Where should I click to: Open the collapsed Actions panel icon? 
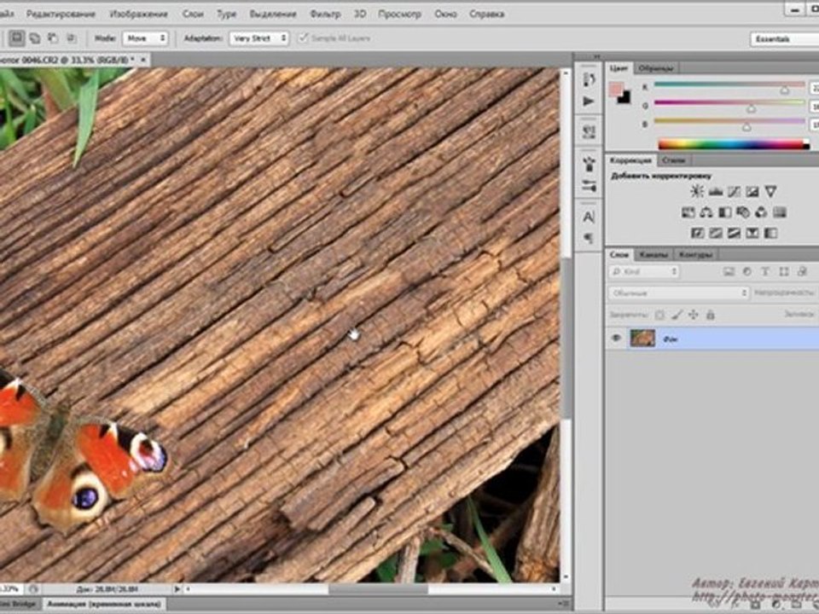pos(589,101)
